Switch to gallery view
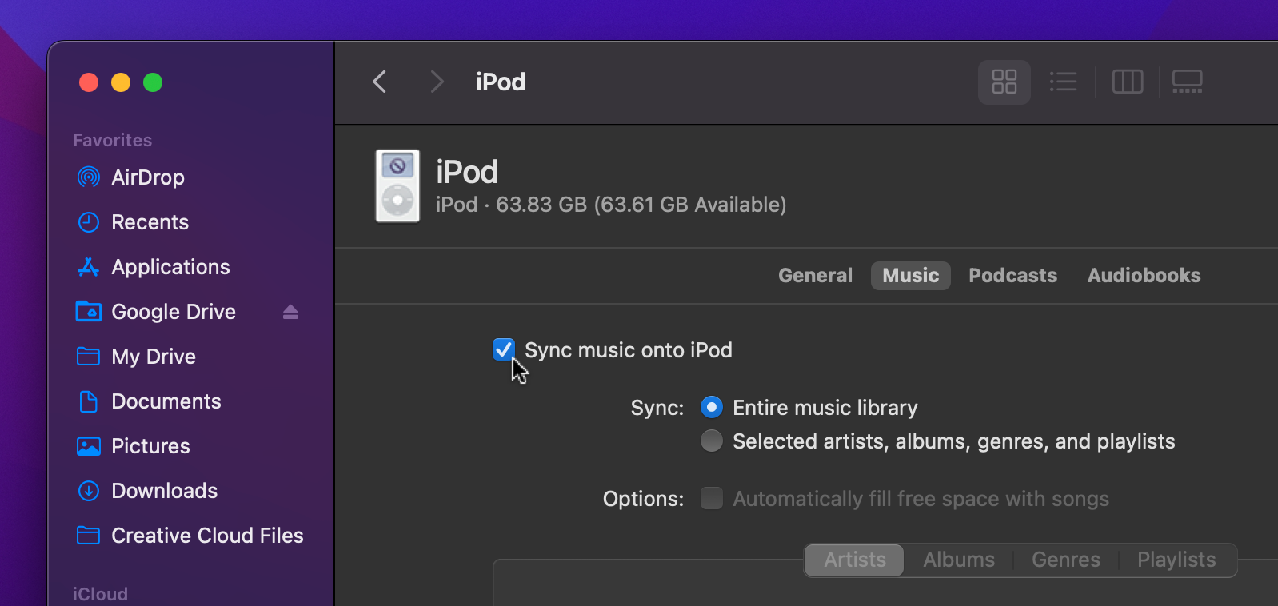Viewport: 1278px width, 606px height. [1187, 82]
